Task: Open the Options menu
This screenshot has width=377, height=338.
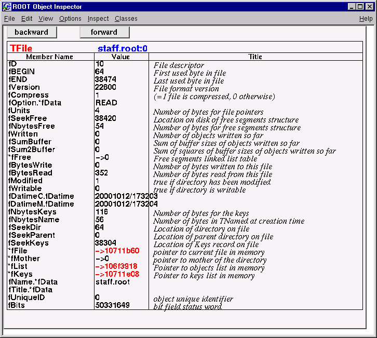Action: 70,19
